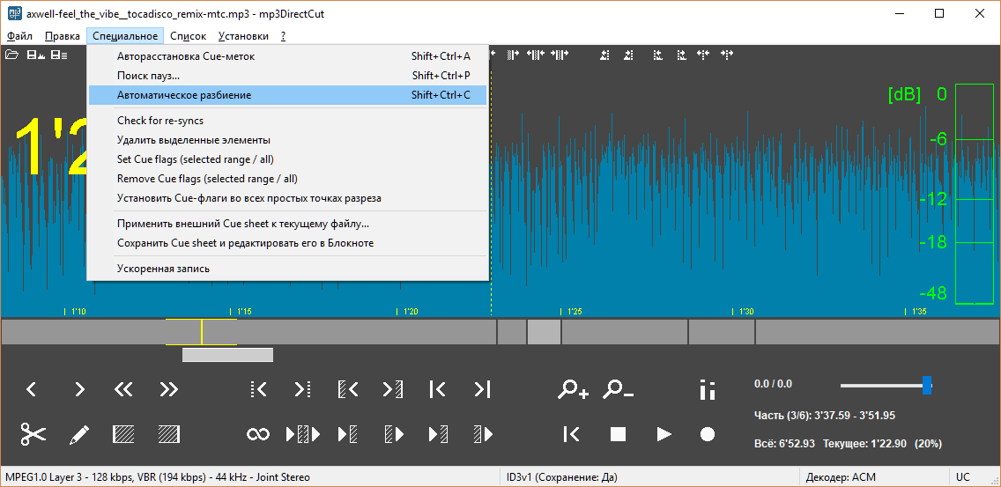Click the pencil edit icon
1001x487 pixels.
(x=78, y=435)
